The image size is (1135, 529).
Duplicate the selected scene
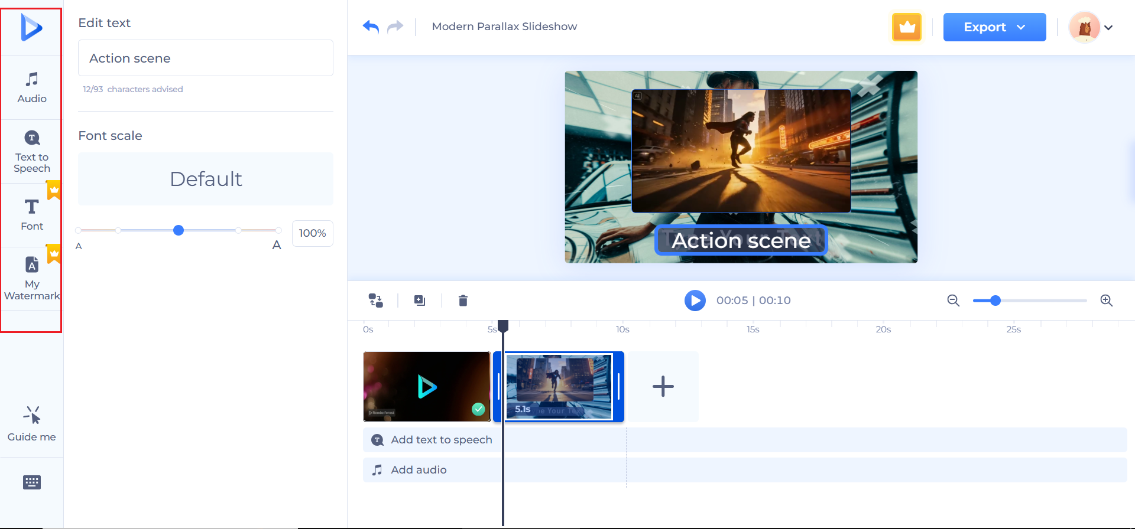[x=420, y=301]
